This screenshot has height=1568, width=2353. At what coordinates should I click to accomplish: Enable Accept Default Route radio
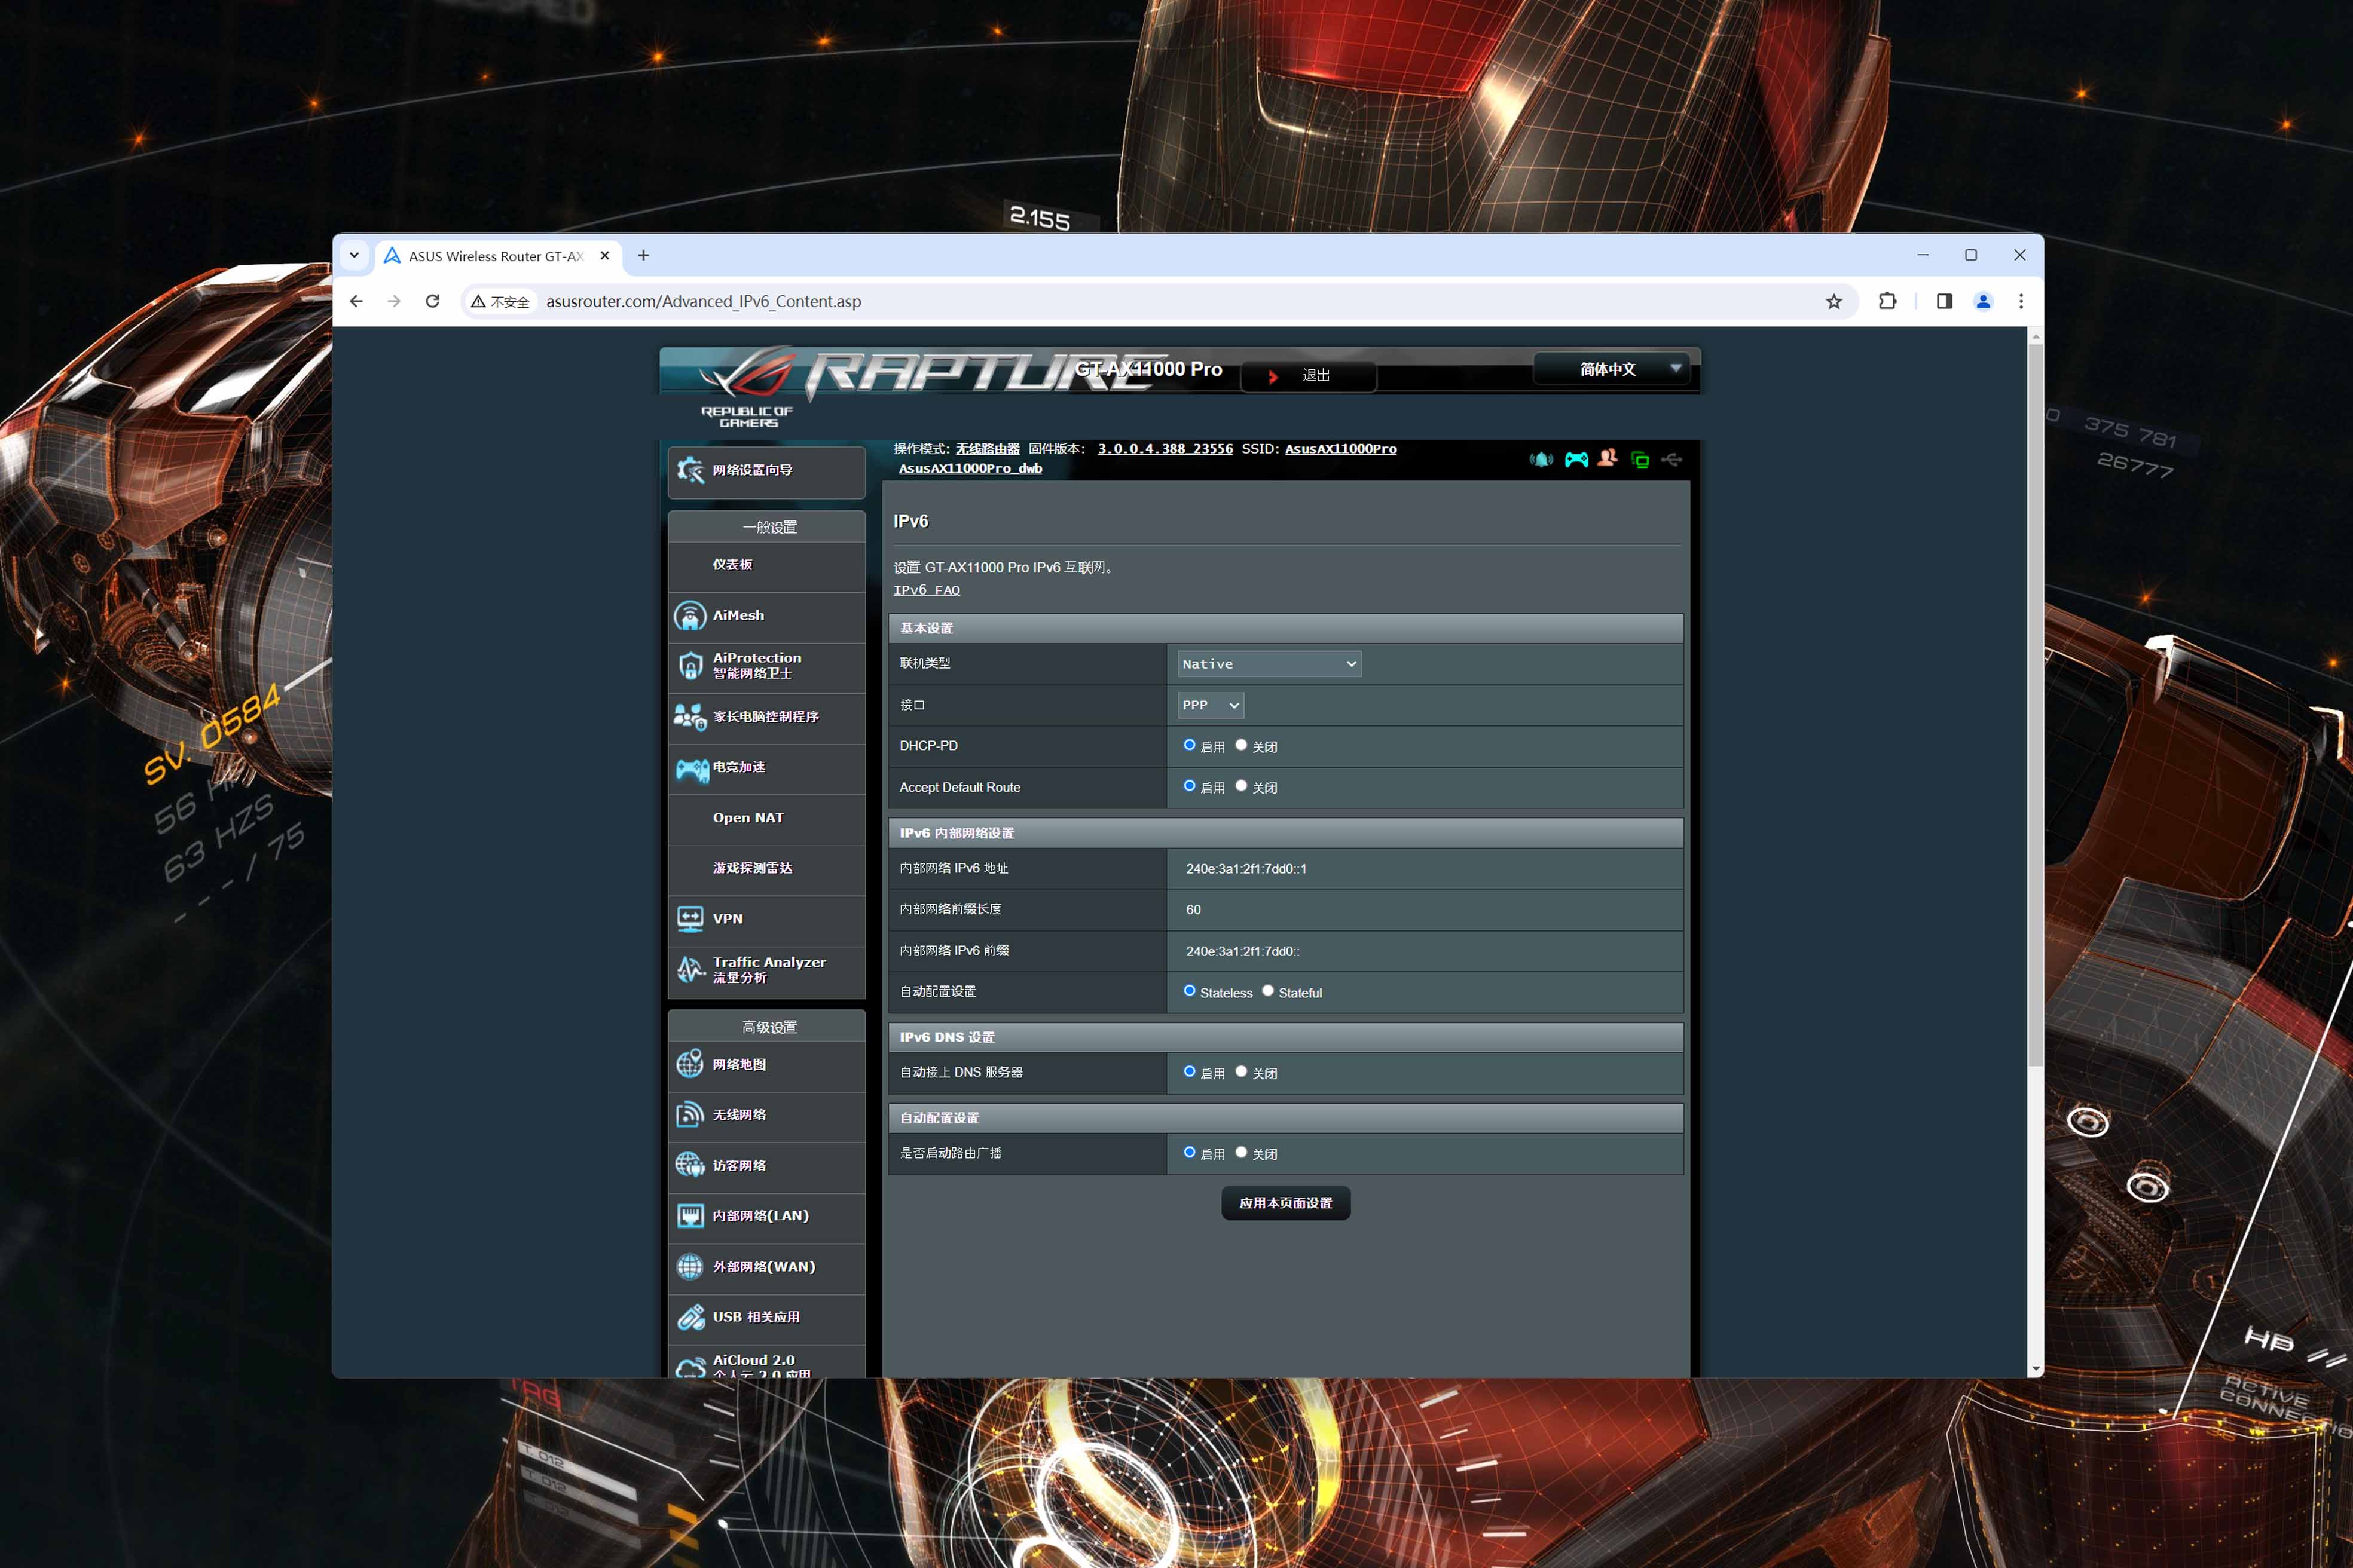1190,786
